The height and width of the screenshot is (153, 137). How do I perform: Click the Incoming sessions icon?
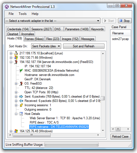pos(21,105)
